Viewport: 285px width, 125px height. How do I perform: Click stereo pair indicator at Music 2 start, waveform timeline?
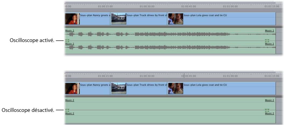(x=67, y=40)
